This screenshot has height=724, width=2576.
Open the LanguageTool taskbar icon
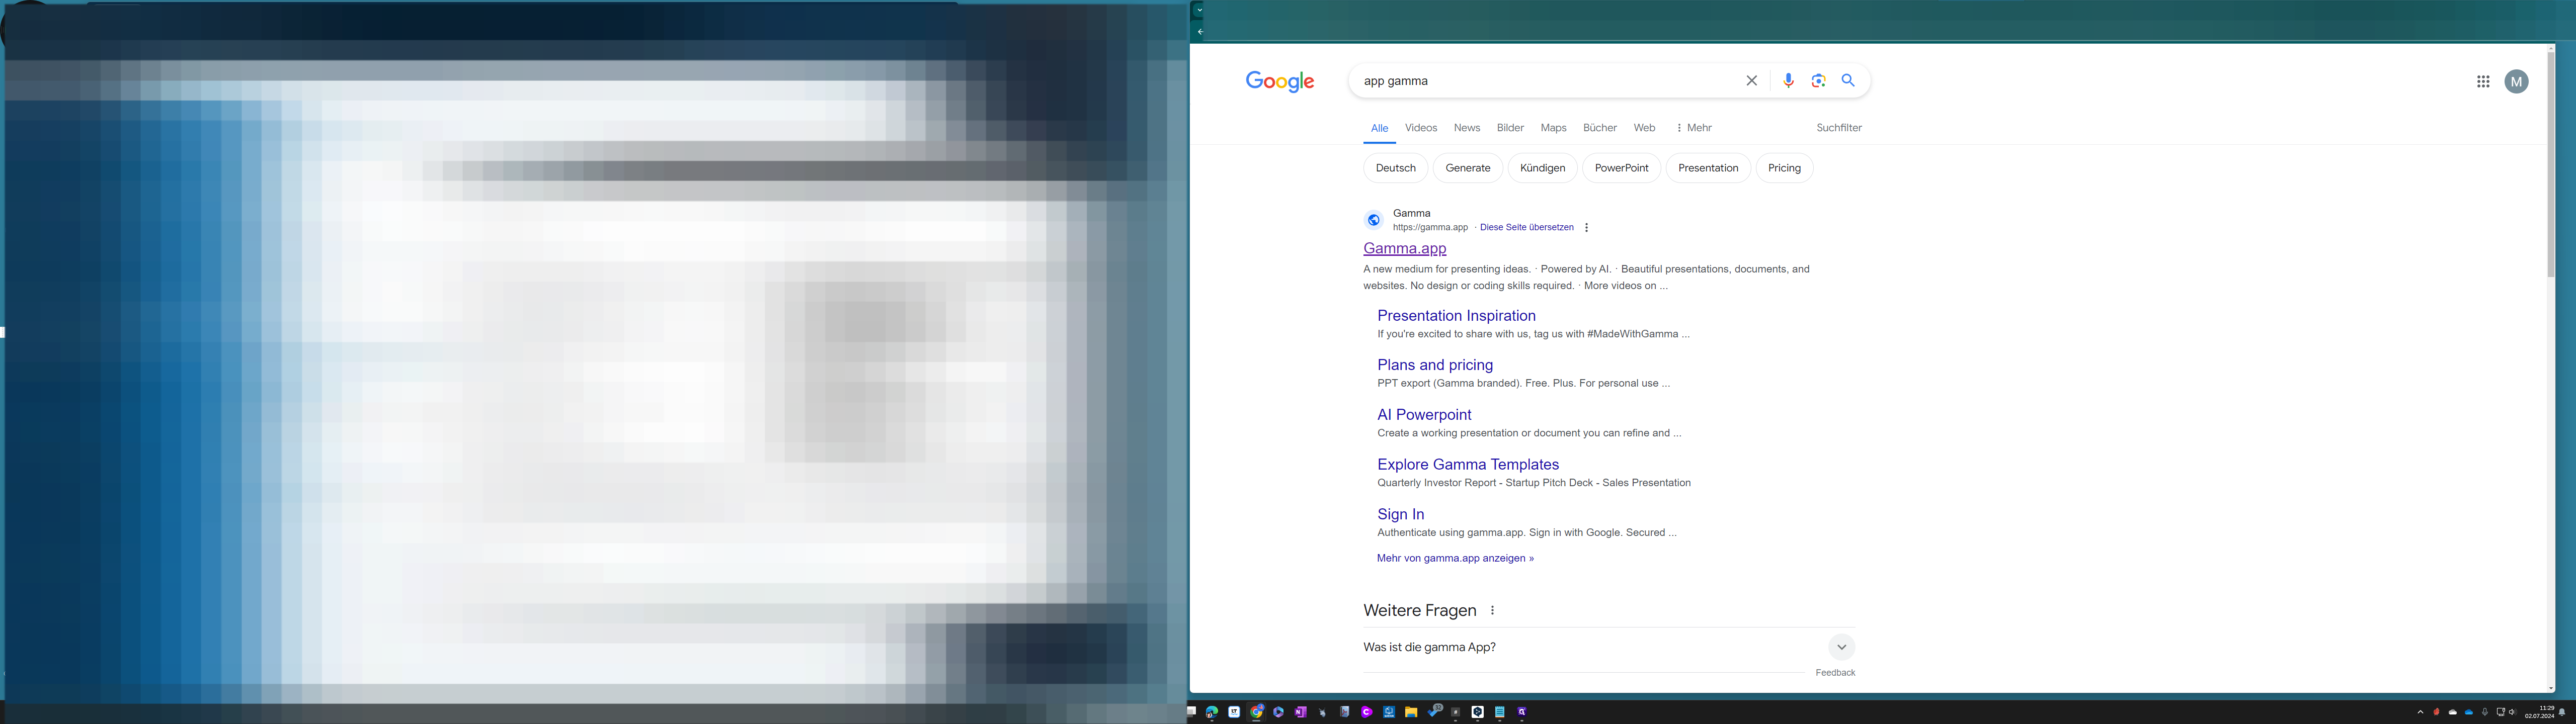click(x=1234, y=712)
